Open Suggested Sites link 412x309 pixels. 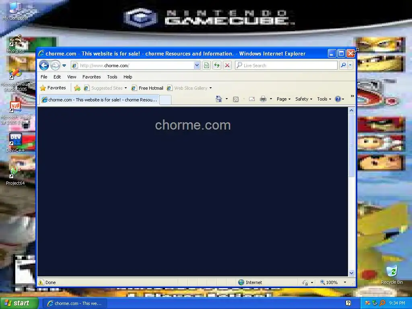coord(103,88)
